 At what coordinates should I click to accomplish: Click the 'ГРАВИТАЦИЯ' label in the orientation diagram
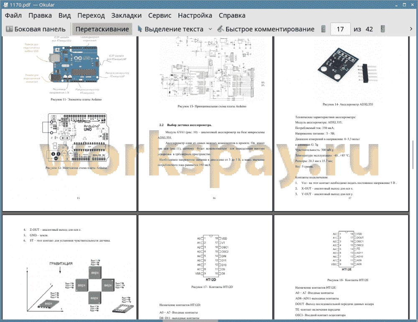61,263
